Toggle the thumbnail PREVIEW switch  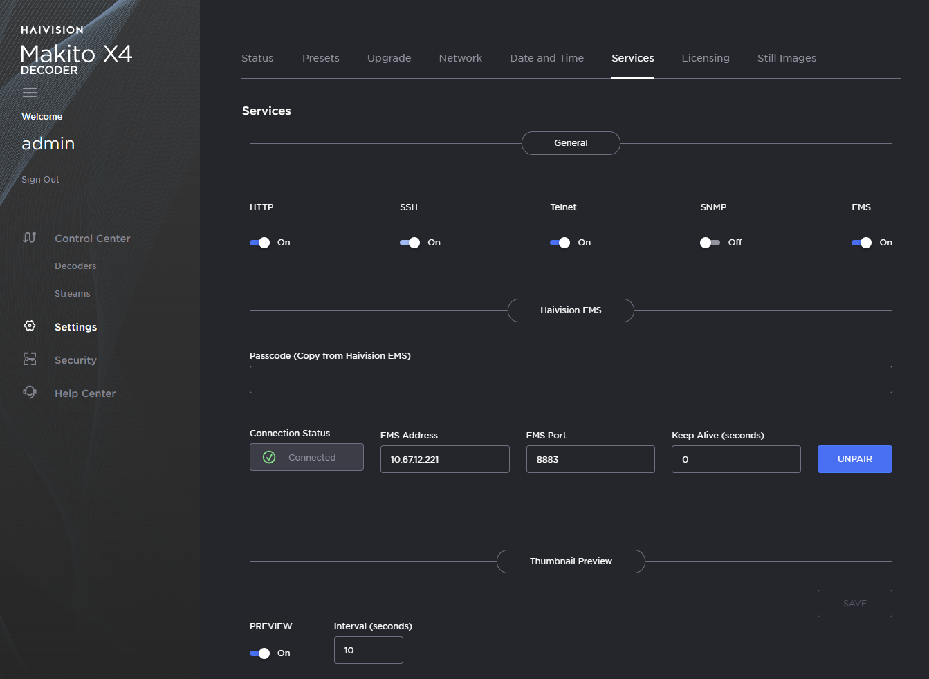click(x=260, y=653)
